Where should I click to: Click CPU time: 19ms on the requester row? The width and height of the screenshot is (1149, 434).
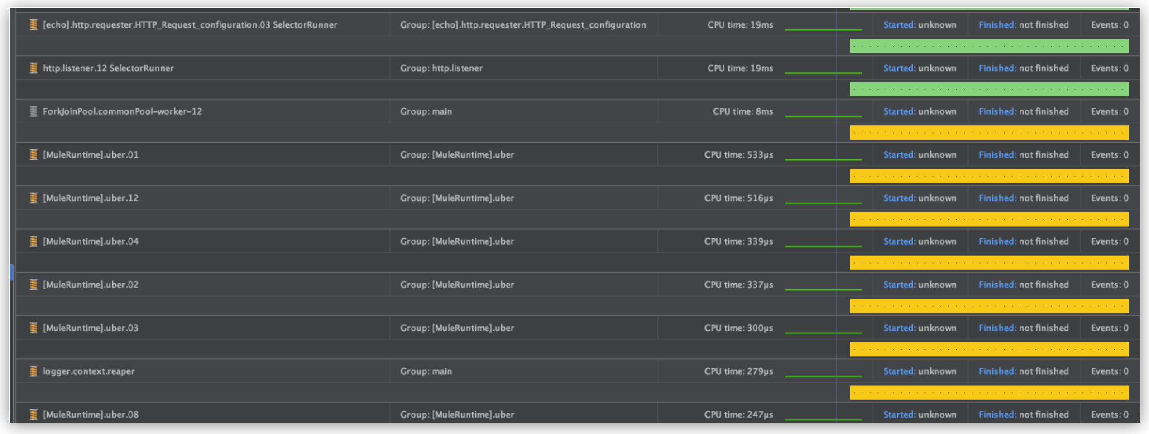[740, 25]
